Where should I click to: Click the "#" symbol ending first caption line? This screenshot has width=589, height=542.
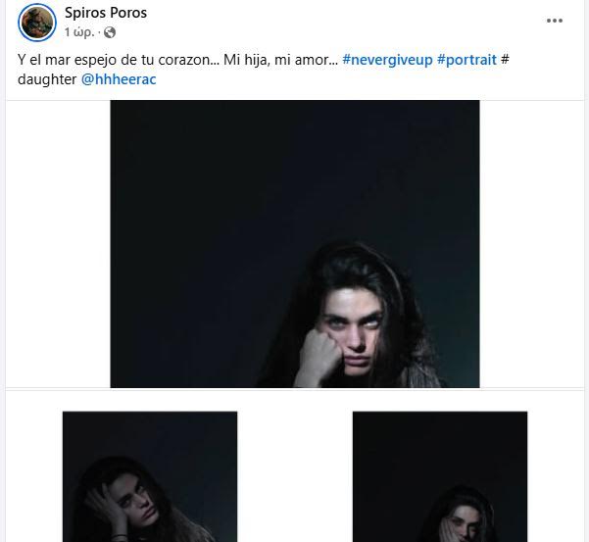click(x=505, y=60)
